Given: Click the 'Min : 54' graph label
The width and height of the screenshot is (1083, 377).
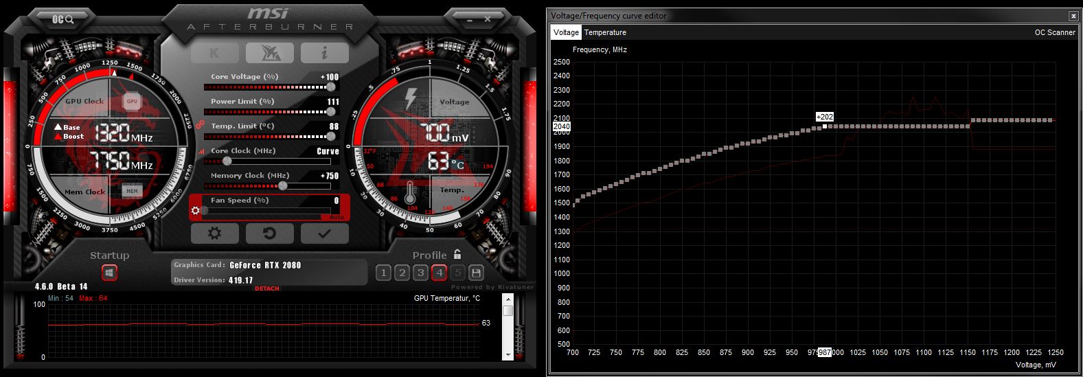Looking at the screenshot, I should tap(61, 298).
